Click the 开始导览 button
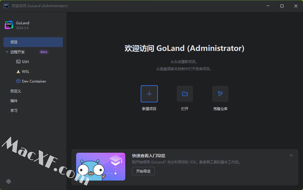Image resolution: width=303 pixels, height=190 pixels. coord(143,171)
